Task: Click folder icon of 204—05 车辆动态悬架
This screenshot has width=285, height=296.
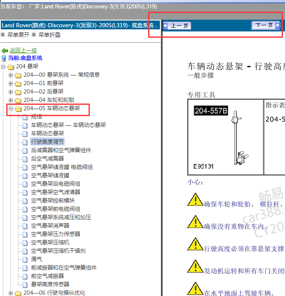Action: click(x=18, y=109)
